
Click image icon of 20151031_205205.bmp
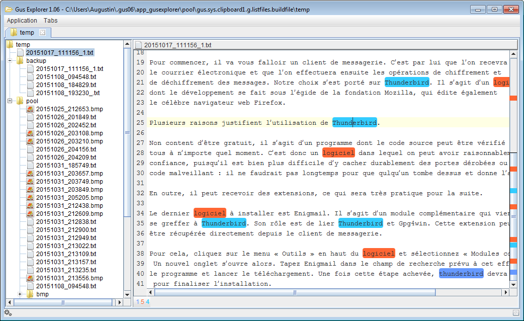30,197
